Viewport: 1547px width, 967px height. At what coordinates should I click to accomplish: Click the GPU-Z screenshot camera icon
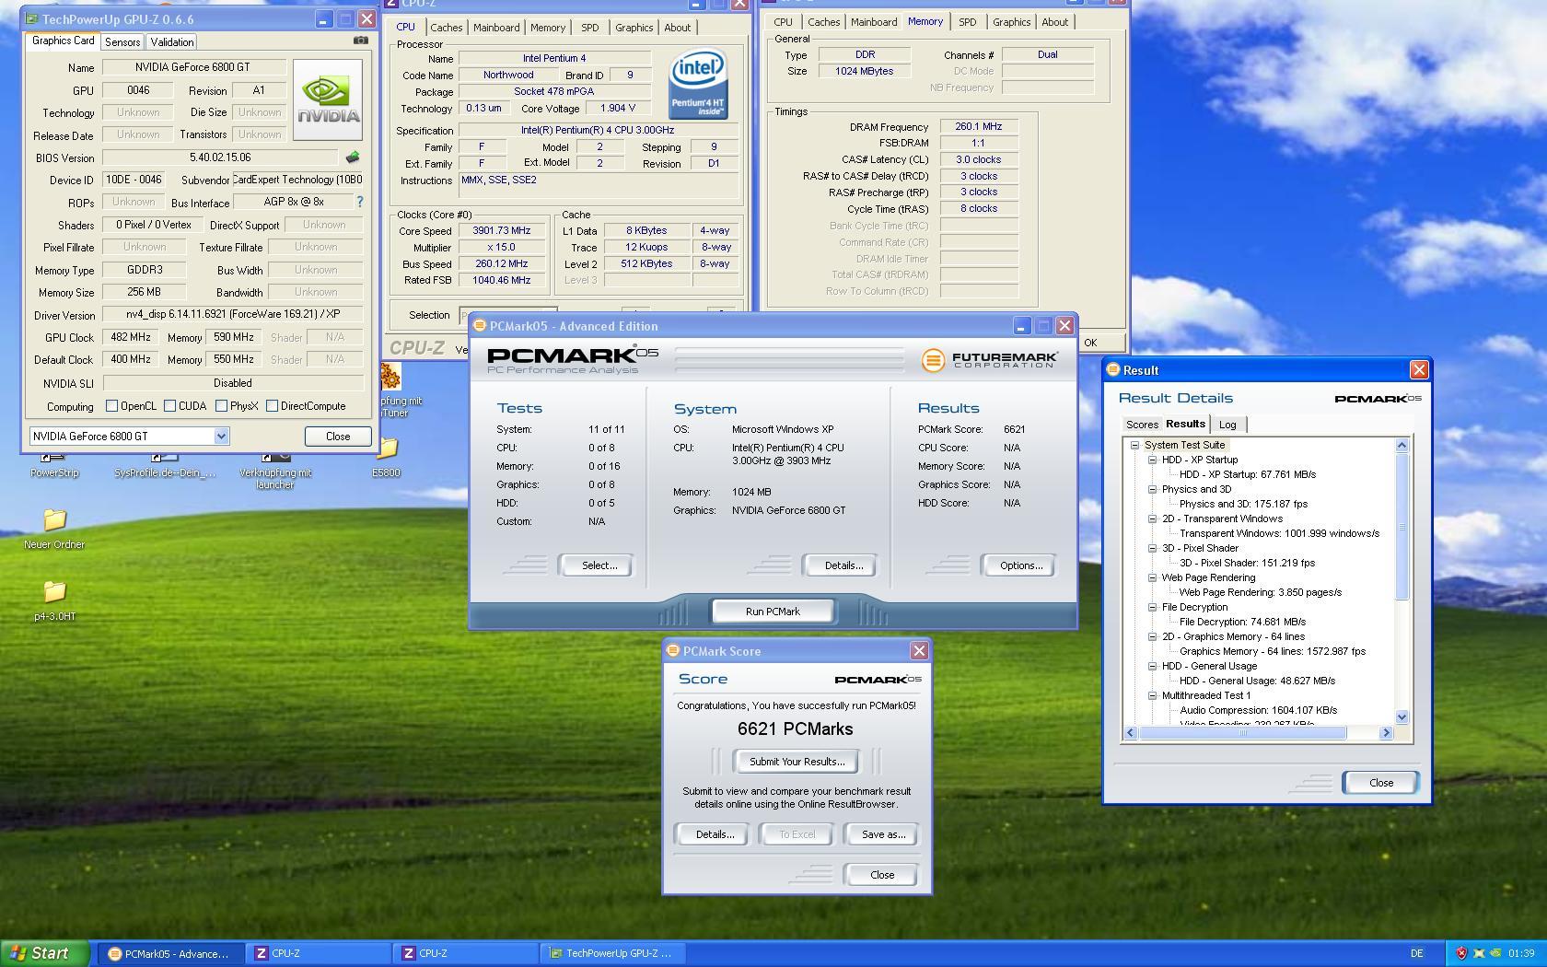point(360,41)
